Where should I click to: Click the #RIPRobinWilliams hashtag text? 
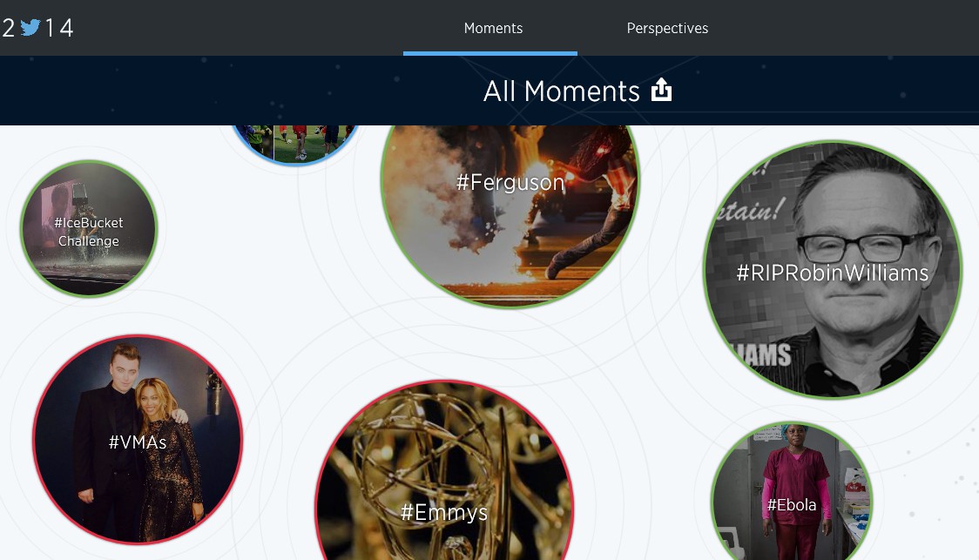pos(833,273)
